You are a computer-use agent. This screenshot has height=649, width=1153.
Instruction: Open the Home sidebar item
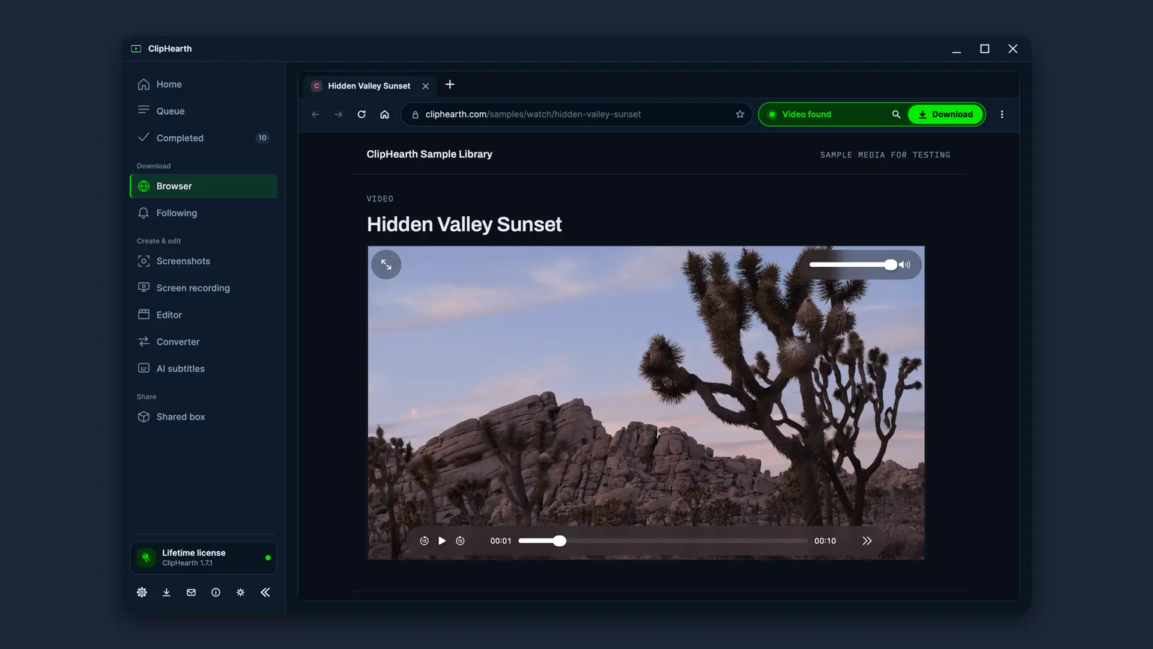click(204, 84)
